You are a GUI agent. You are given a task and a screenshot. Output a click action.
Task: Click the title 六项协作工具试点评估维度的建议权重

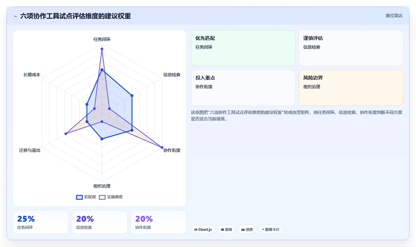click(75, 16)
